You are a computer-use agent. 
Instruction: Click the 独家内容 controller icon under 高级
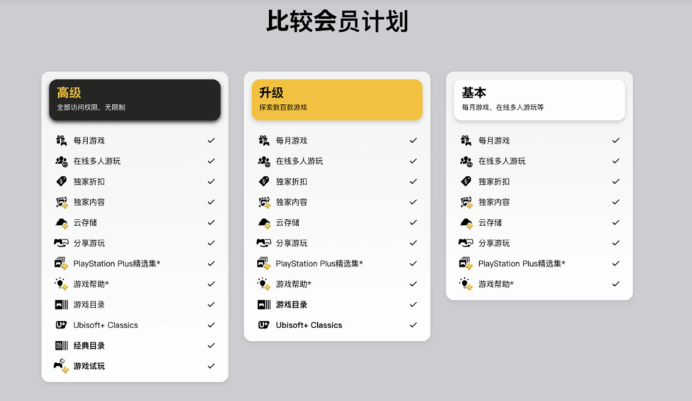(x=61, y=201)
